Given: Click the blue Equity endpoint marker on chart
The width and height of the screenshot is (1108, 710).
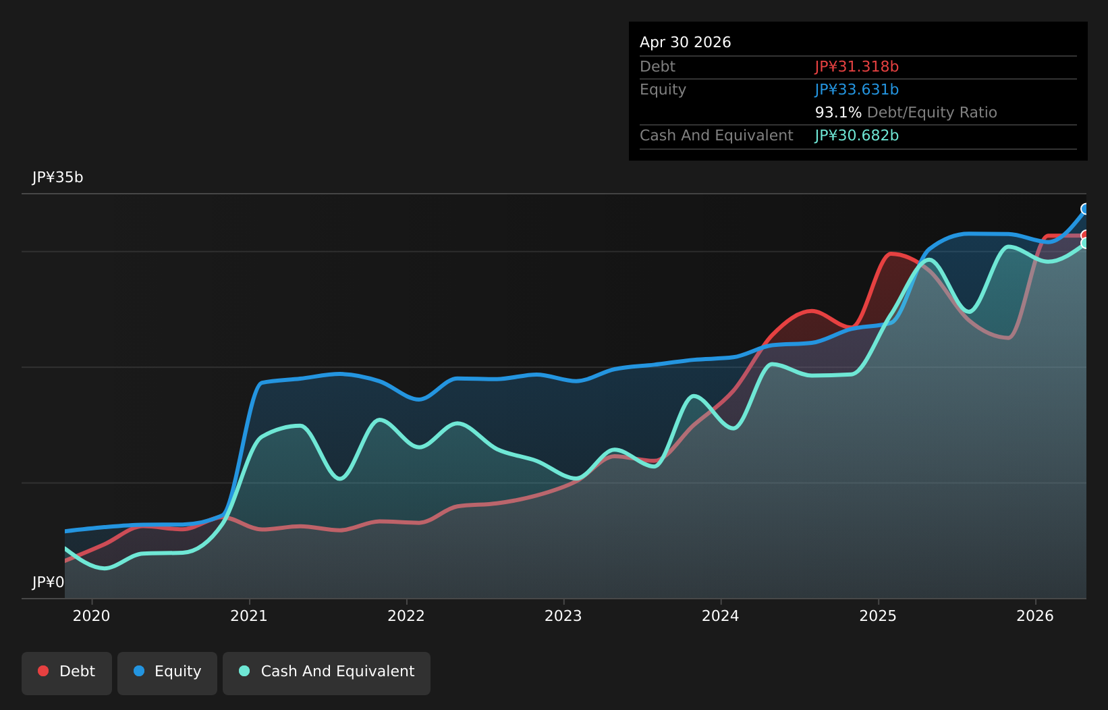Looking at the screenshot, I should [x=1086, y=209].
